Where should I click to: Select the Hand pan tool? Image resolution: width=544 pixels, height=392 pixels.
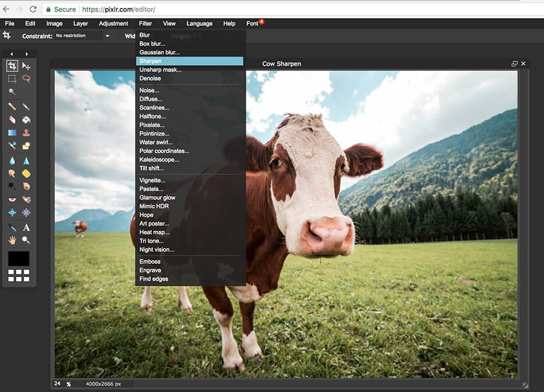pos(12,240)
